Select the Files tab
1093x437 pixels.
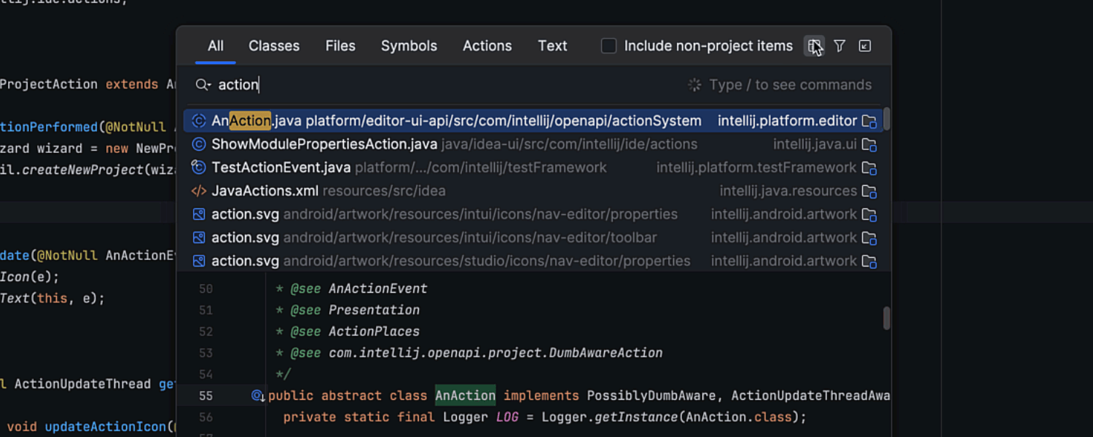pyautogui.click(x=340, y=46)
